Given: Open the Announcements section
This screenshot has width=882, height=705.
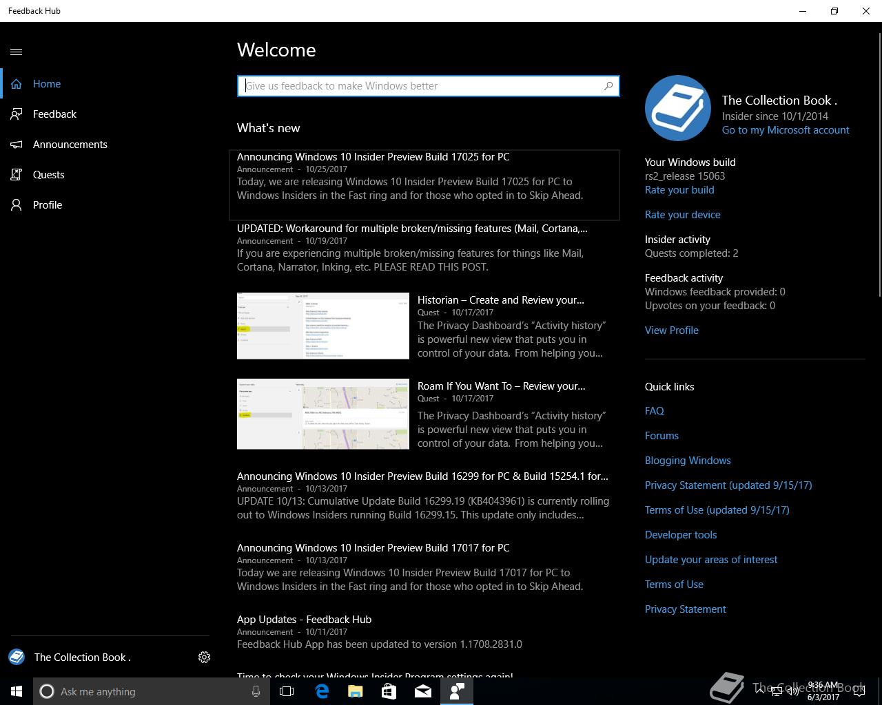Looking at the screenshot, I should tap(110, 145).
